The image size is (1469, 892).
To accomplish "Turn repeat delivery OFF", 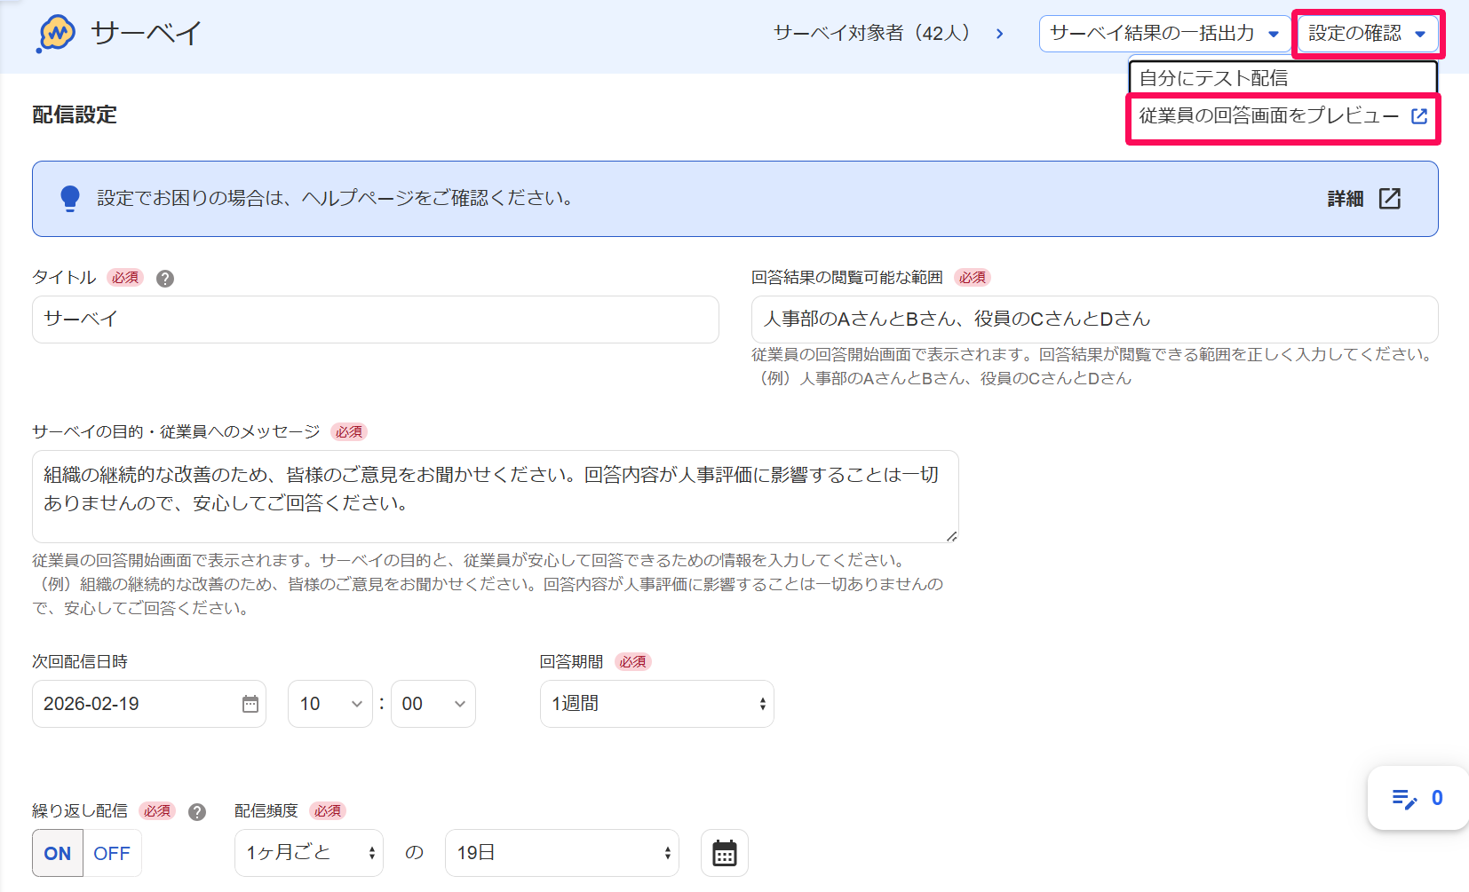I will point(112,853).
